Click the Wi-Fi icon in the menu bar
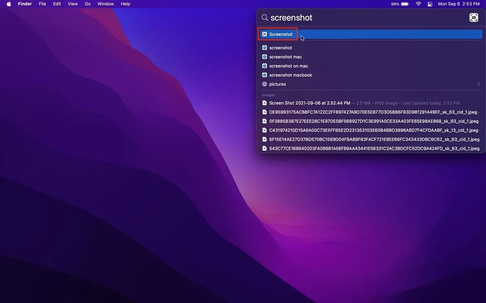Screen dimensions: 486x303 pos(418,4)
